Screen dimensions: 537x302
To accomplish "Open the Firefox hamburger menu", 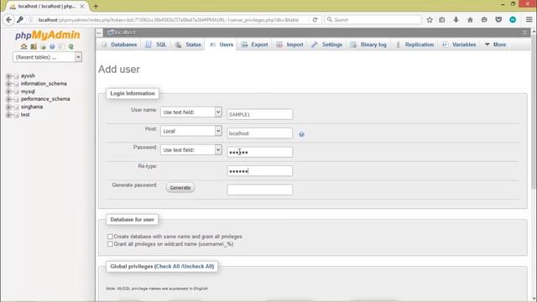I will [529, 20].
